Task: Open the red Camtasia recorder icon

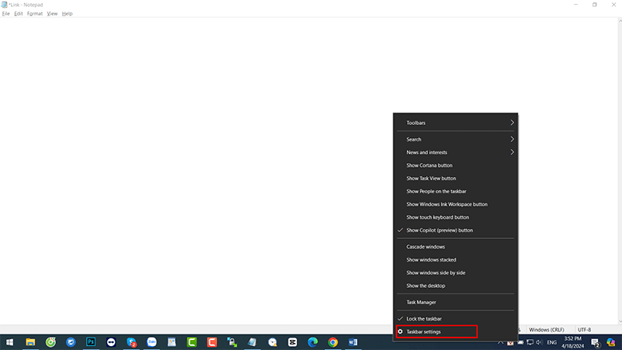Action: (211, 342)
